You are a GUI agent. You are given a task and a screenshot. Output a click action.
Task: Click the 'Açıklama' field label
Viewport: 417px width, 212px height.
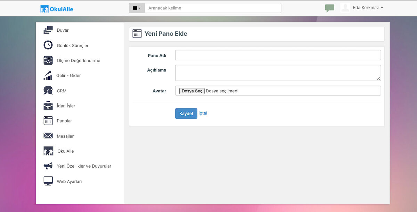point(157,70)
